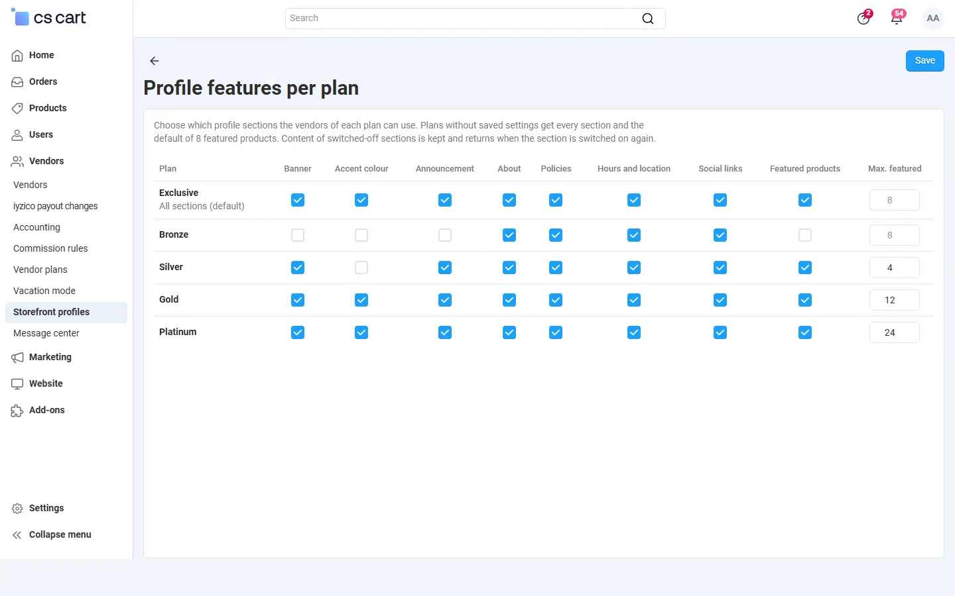The image size is (955, 596).
Task: Enable Accent colour for the Silver plan
Action: tap(361, 268)
